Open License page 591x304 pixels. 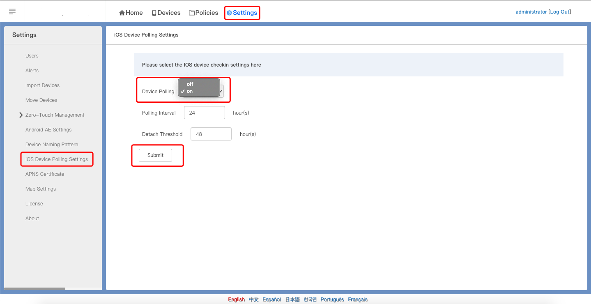pyautogui.click(x=34, y=204)
